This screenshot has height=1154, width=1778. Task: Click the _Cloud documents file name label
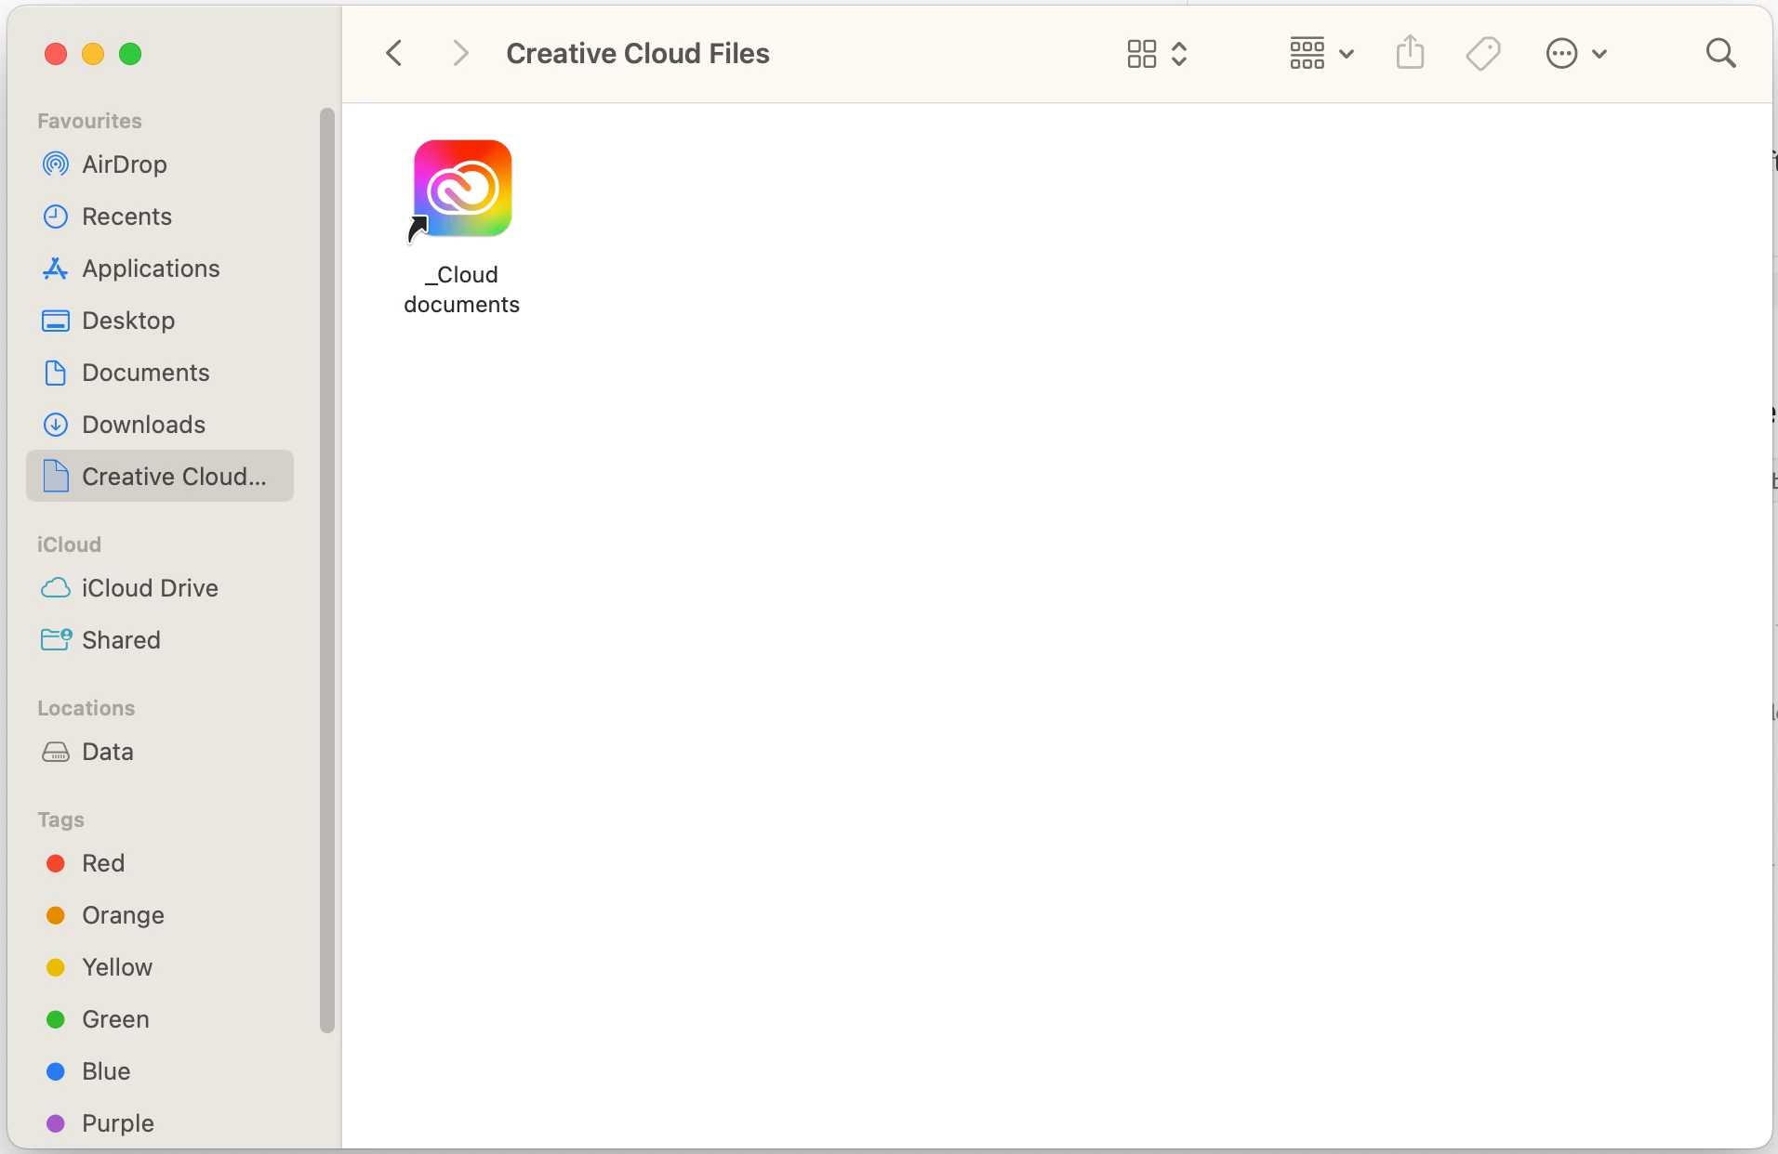click(x=462, y=290)
